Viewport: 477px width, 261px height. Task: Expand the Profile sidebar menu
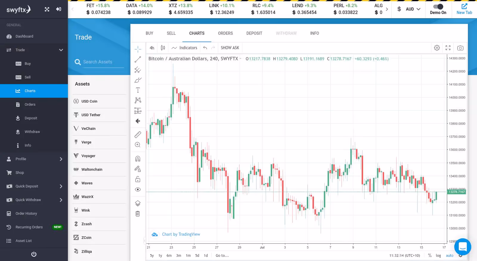61,159
